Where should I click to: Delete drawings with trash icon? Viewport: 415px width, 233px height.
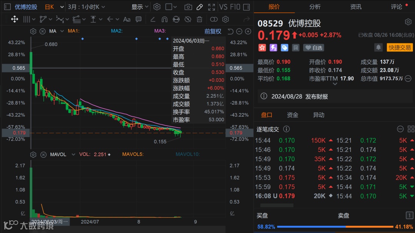click(199, 19)
